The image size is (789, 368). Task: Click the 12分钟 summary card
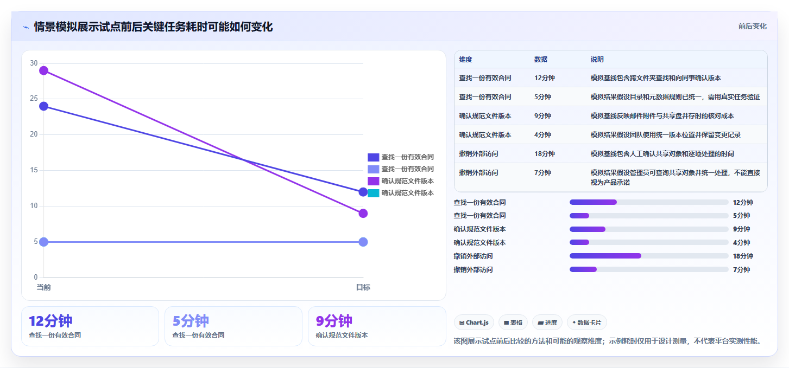(90, 326)
